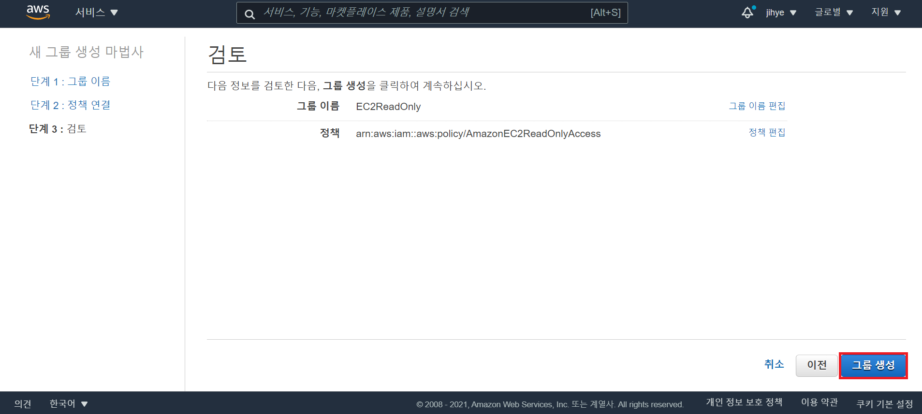Select the AmazonEC2ReadOnlyAccess policy ARN text
922x414 pixels.
point(478,134)
